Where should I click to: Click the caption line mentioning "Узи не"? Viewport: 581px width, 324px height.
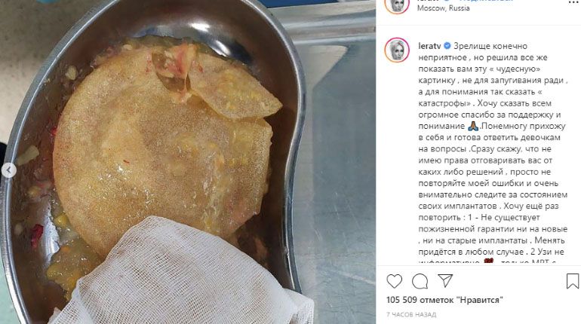tap(491, 252)
